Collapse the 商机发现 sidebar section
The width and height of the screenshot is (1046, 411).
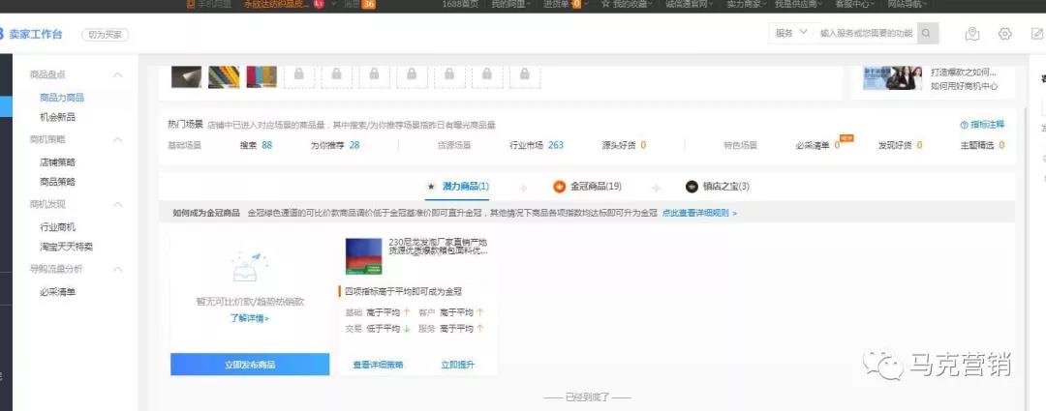[x=118, y=204]
